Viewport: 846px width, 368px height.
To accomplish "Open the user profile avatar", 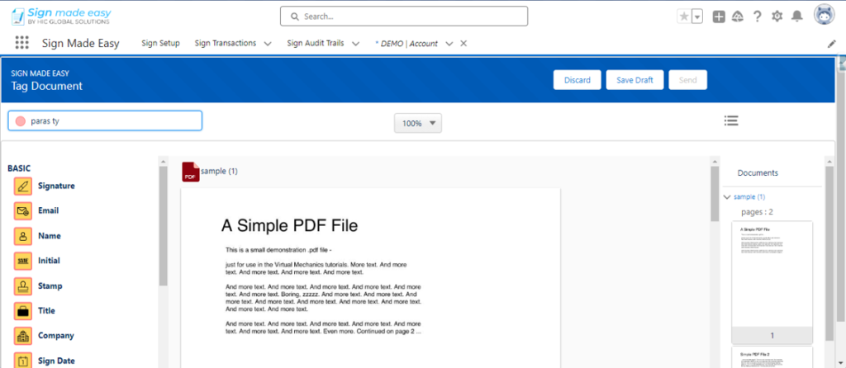I will point(824,15).
